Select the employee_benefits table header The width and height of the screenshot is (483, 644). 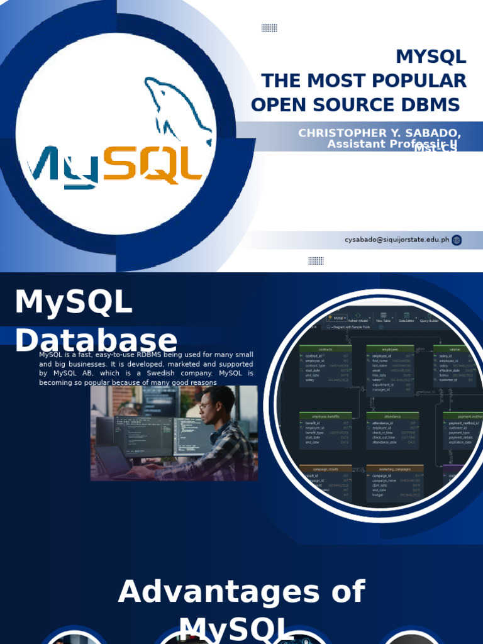pyautogui.click(x=325, y=416)
